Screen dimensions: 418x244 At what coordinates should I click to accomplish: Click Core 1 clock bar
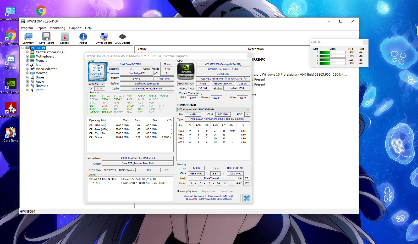point(332,56)
